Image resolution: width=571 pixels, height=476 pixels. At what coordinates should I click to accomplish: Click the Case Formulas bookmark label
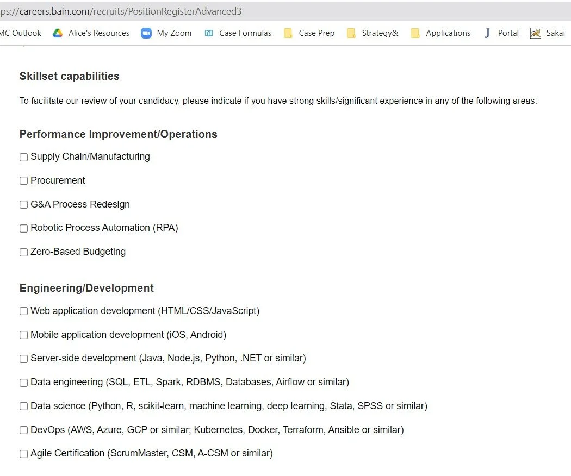(x=245, y=33)
